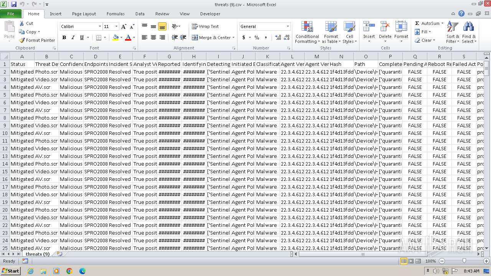
Task: Click Decrease Font Size icon
Action: click(132, 26)
